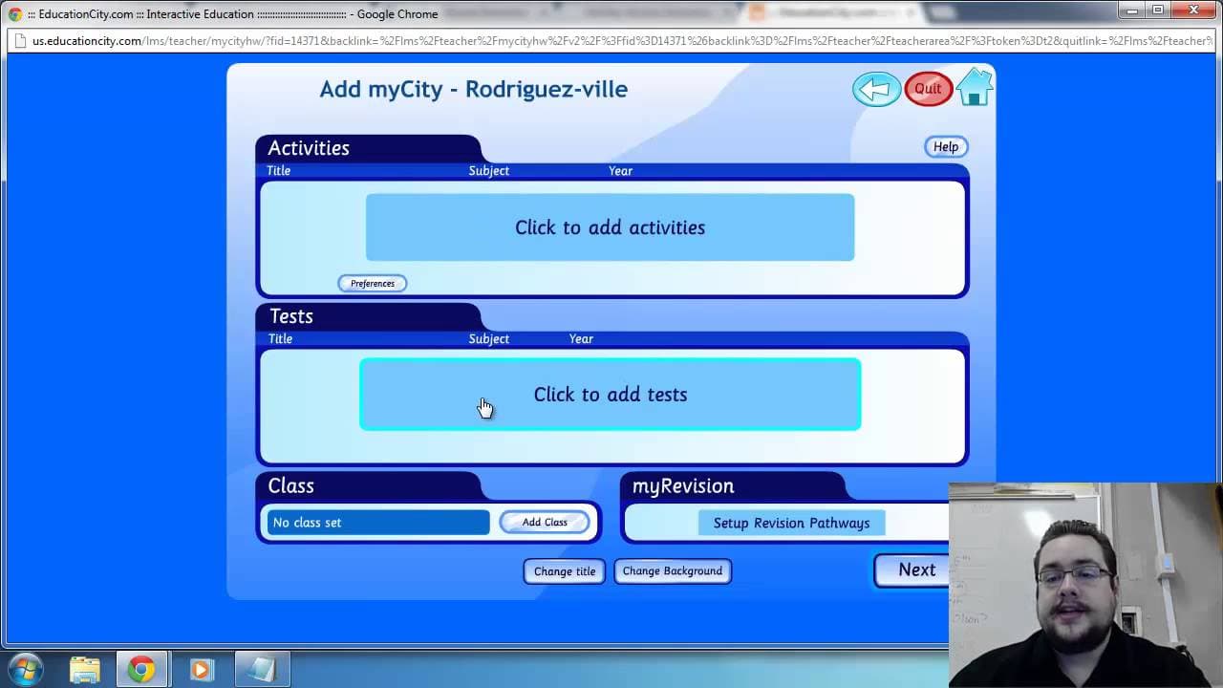Click the Tests Subject column header
1223x688 pixels.
tap(489, 339)
